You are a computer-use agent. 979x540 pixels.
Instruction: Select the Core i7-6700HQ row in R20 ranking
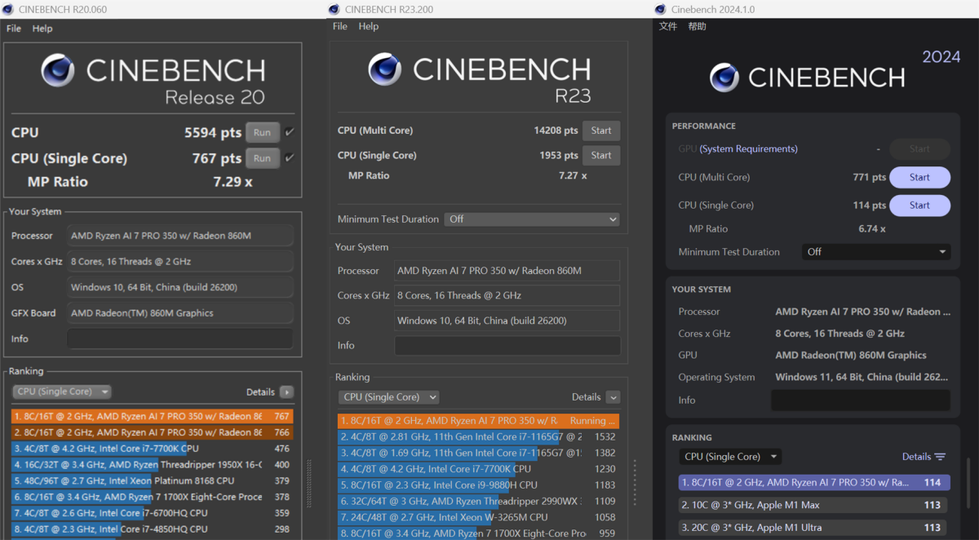click(x=153, y=513)
